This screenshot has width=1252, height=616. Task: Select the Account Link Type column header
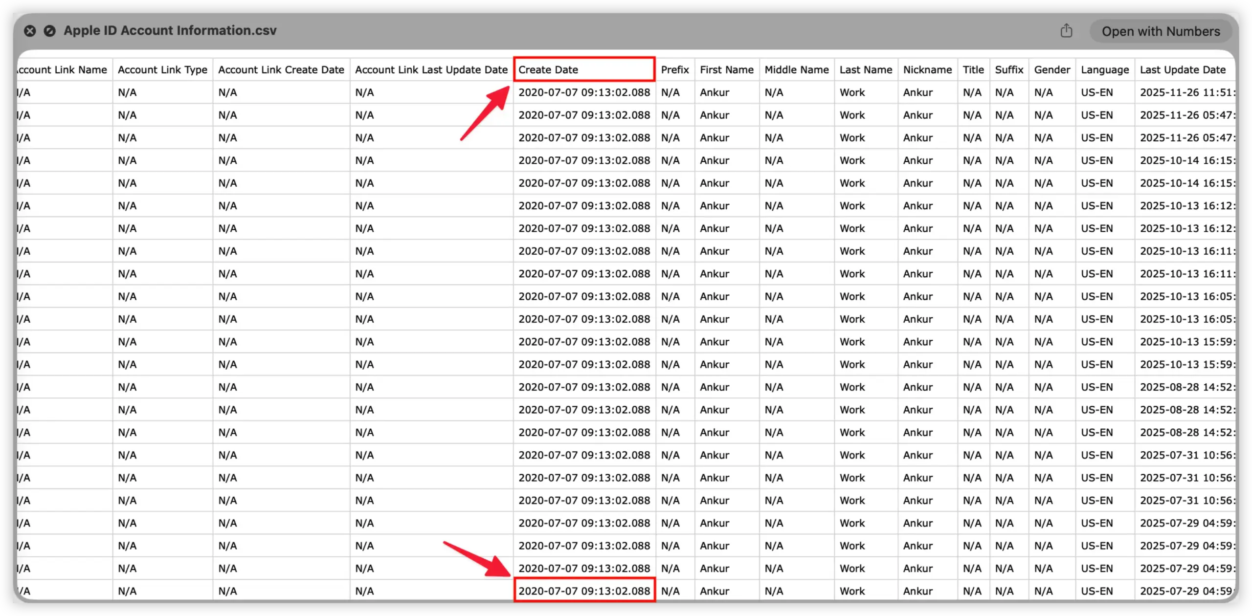(162, 69)
